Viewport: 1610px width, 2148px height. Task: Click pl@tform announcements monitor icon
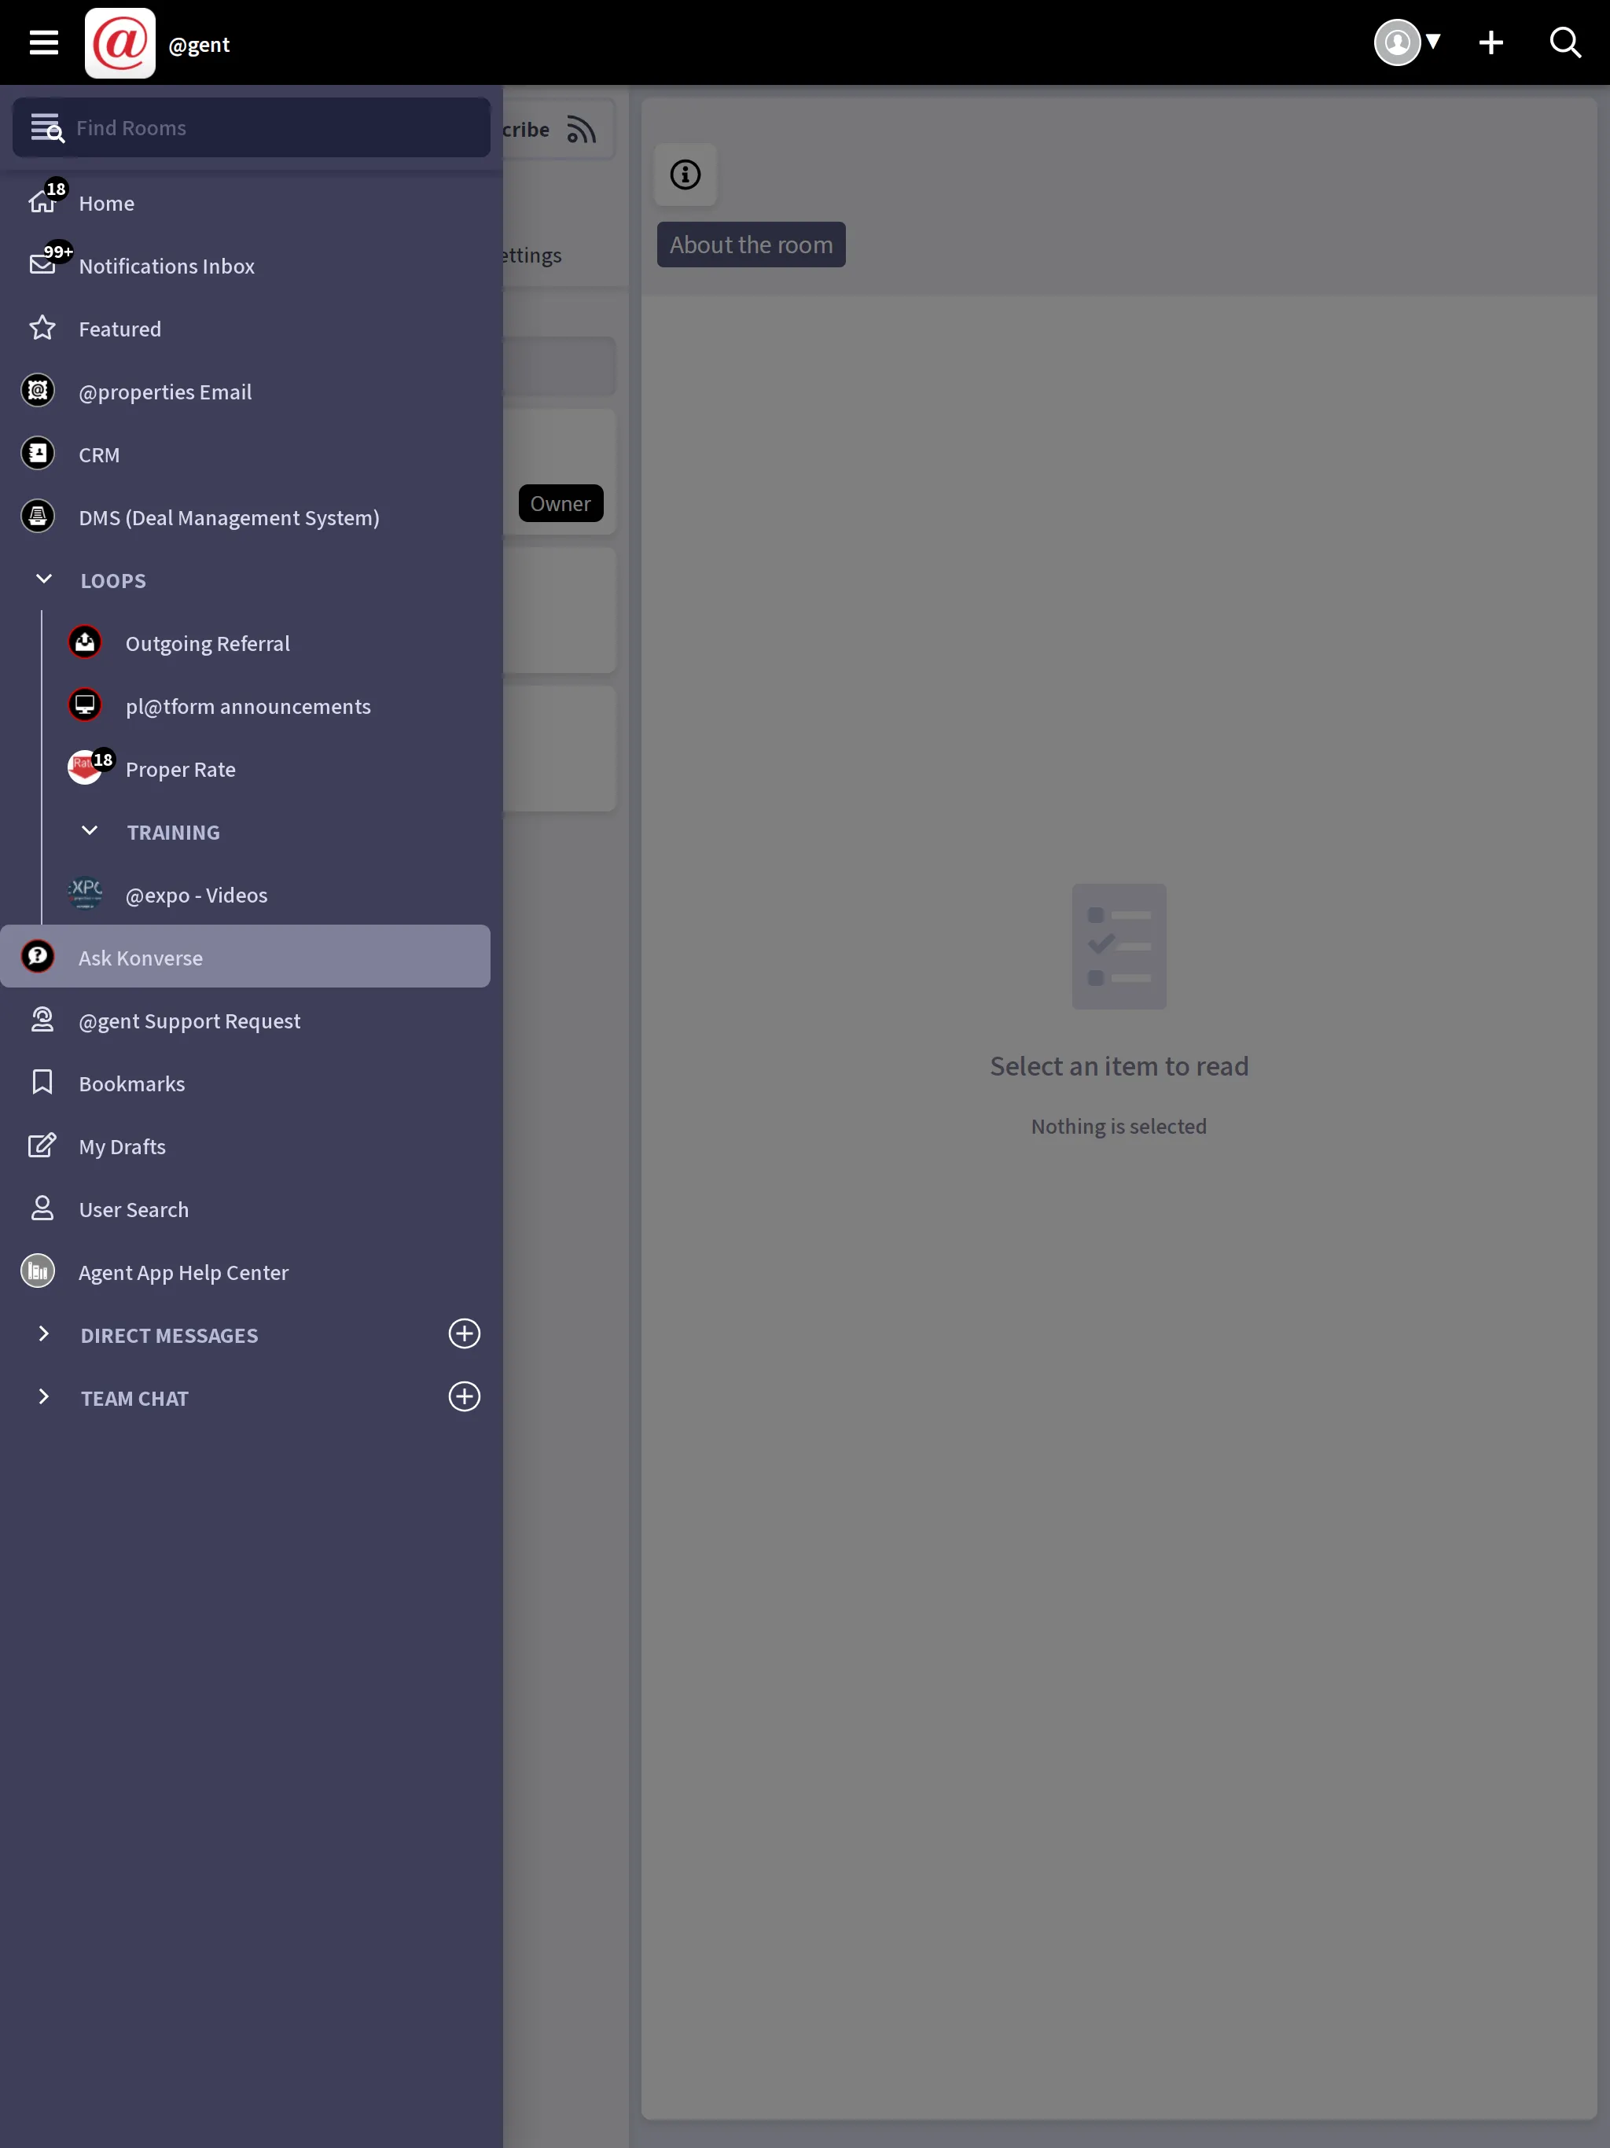point(86,705)
